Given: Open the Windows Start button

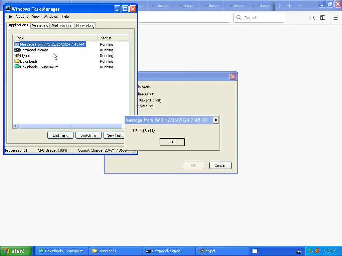Looking at the screenshot, I should [x=16, y=251].
